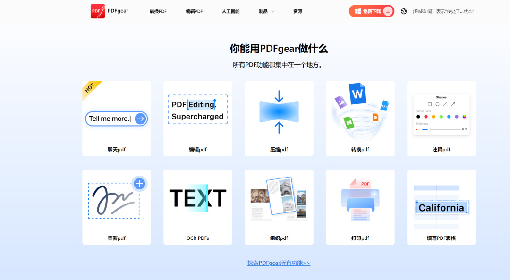Click the Word document W icon
Screen dimensions: 510x280
(x=357, y=93)
